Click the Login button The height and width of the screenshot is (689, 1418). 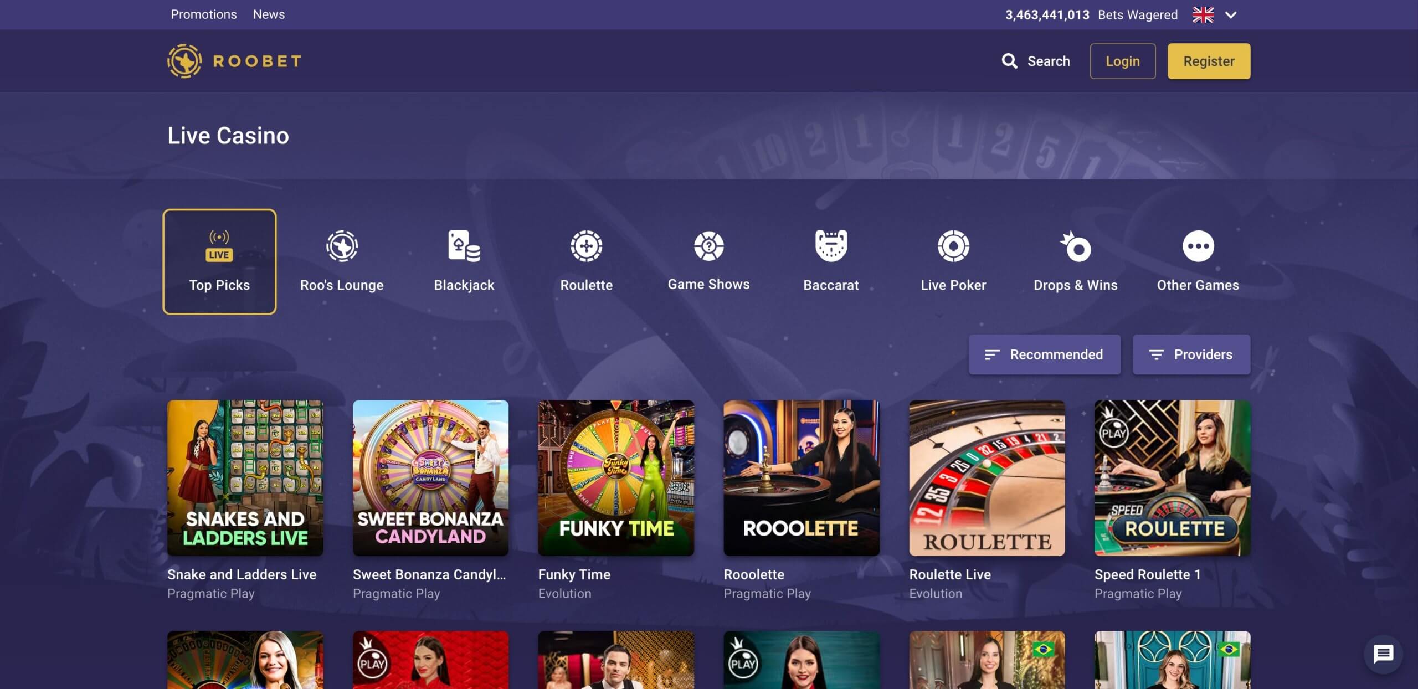[x=1122, y=61]
